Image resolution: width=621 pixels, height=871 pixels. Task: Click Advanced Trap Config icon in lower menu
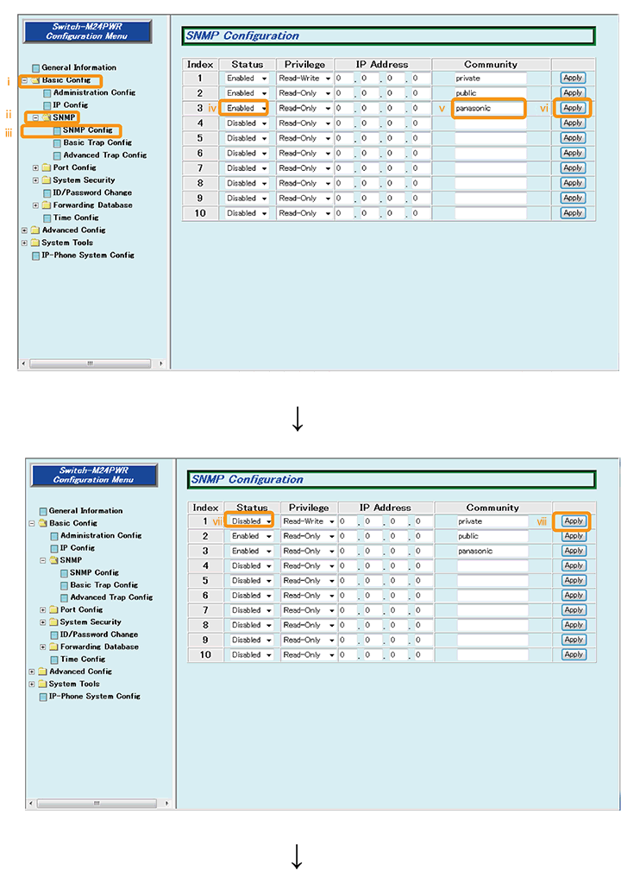coord(64,597)
